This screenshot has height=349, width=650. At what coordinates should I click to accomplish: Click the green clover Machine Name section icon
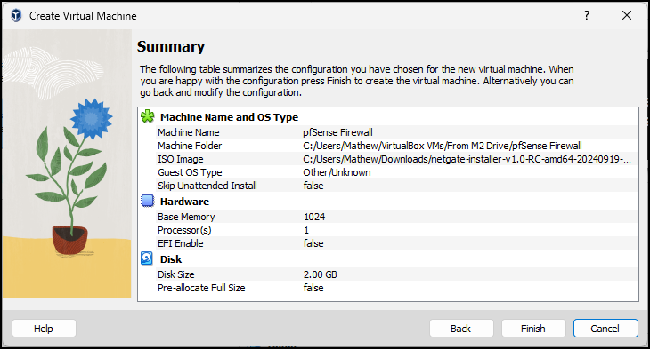pyautogui.click(x=148, y=116)
